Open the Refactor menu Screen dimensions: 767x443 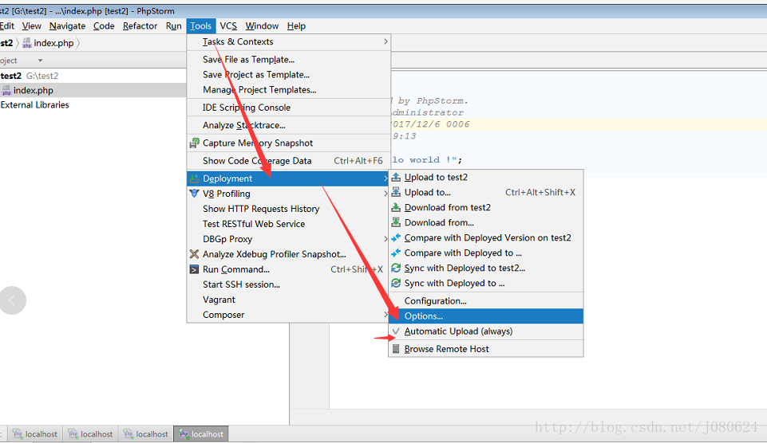pos(140,25)
